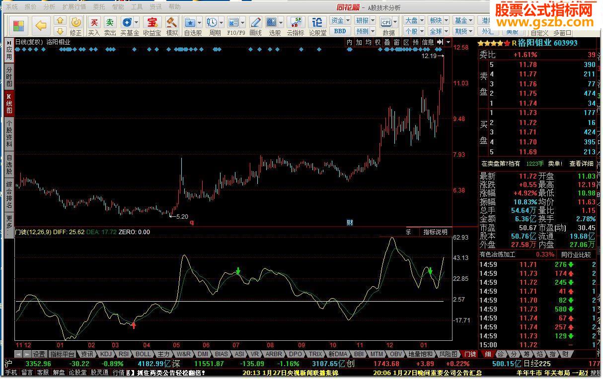
Task: Click the up arrow toolbar icon
Action: pyautogui.click(x=60, y=21)
